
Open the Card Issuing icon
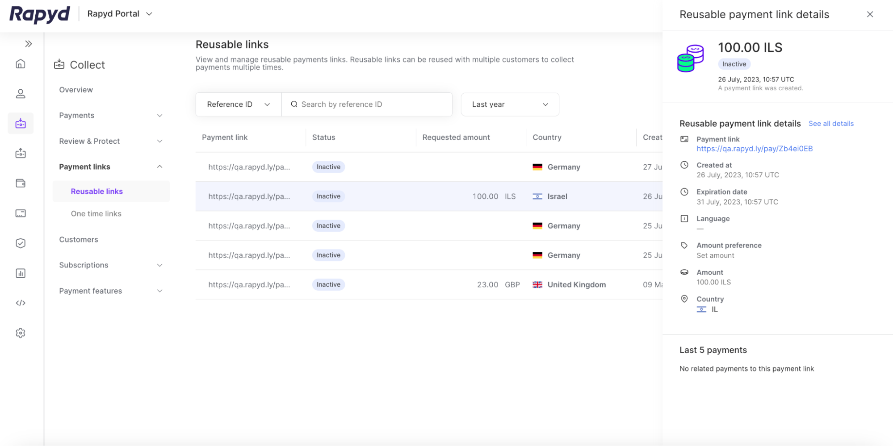point(21,213)
